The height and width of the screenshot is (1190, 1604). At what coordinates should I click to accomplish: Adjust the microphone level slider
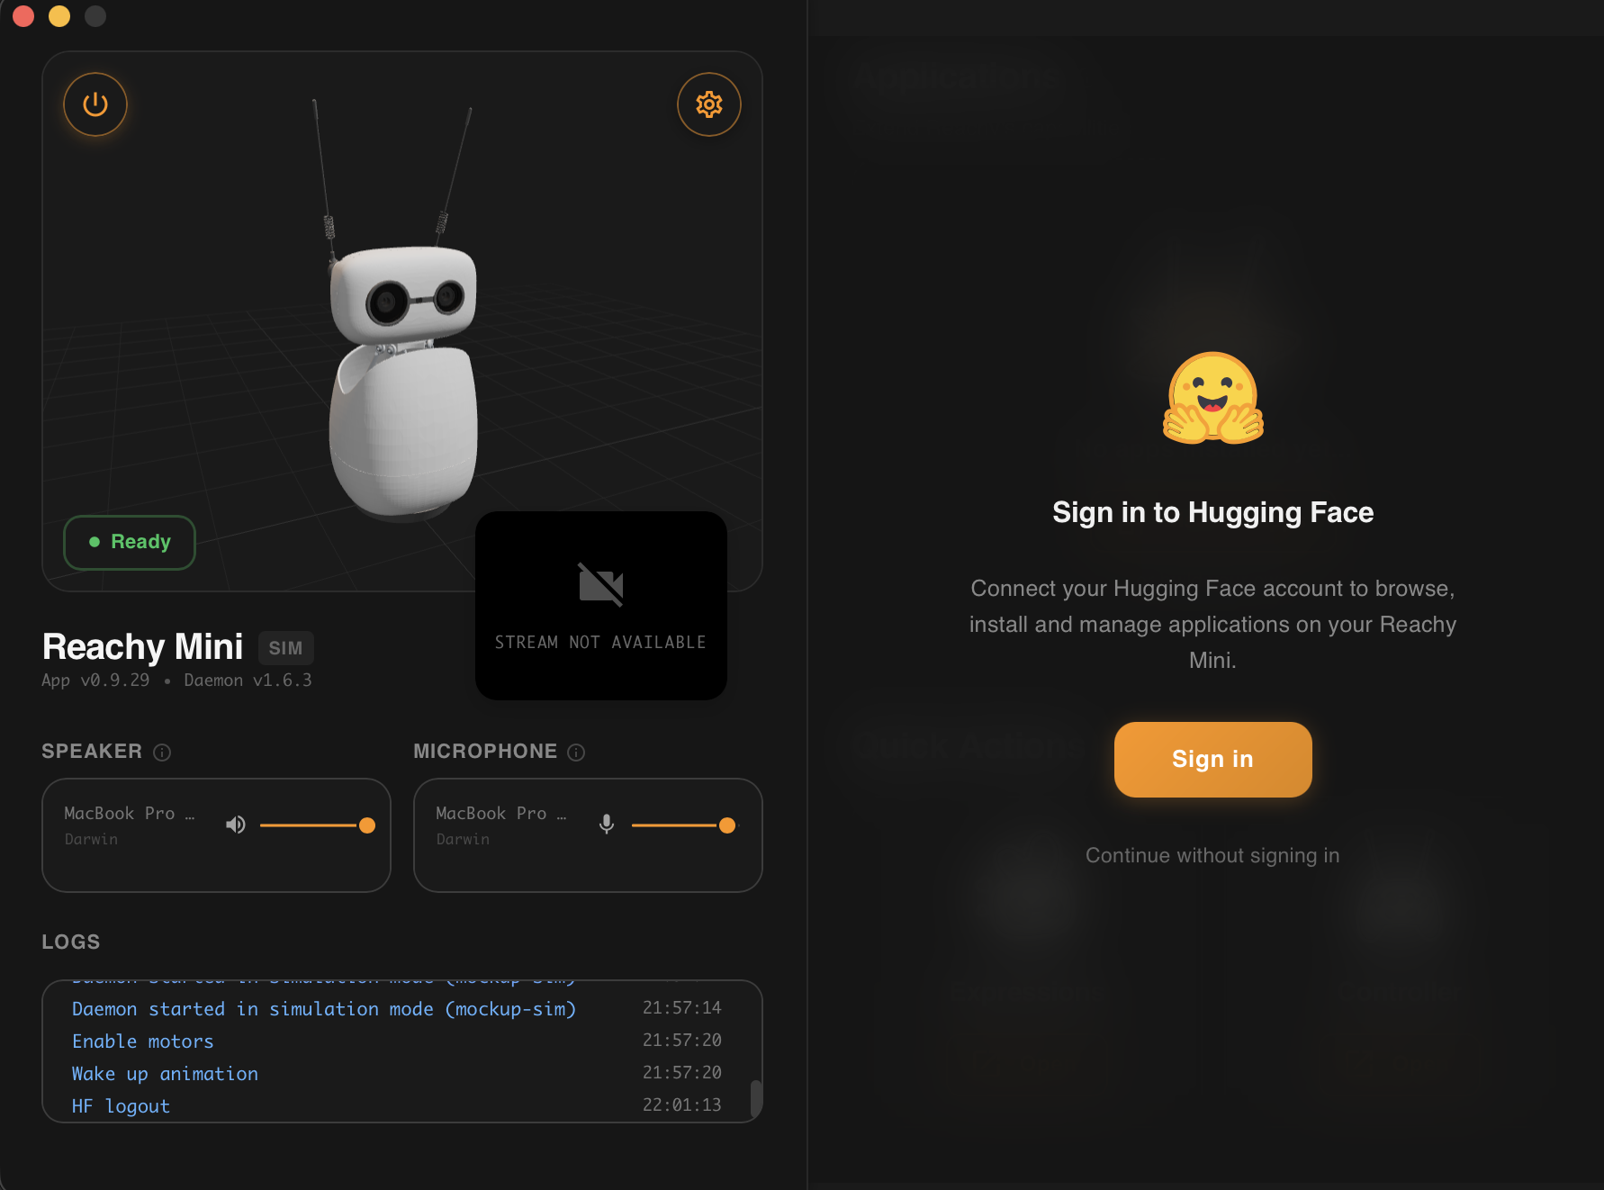click(684, 825)
